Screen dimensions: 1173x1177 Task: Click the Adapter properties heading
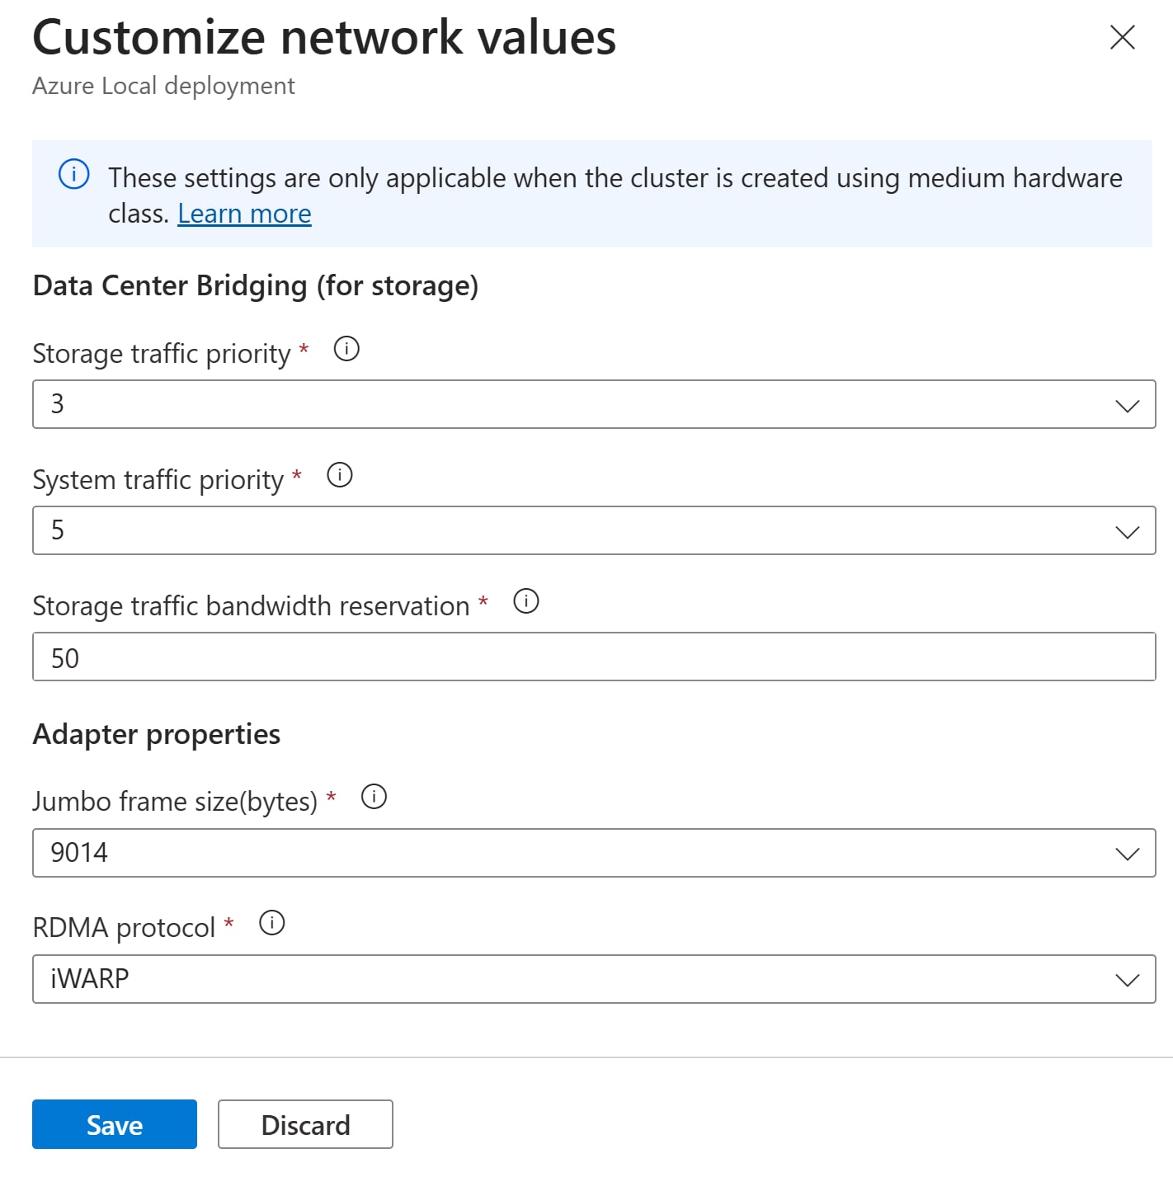point(157,734)
